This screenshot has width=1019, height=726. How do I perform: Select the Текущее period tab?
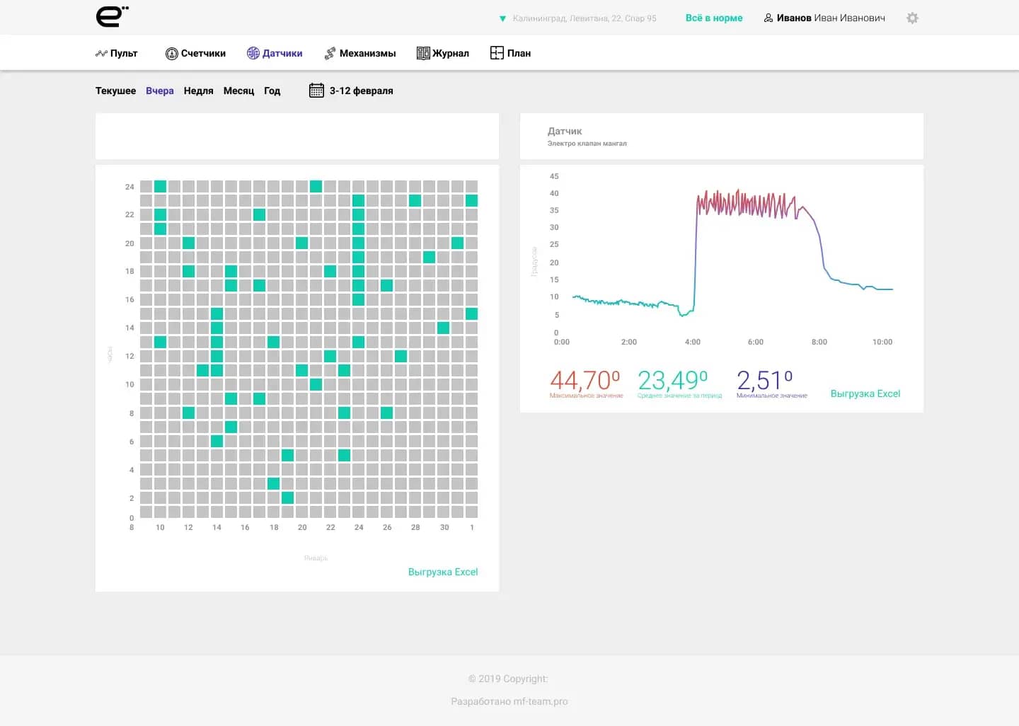click(x=115, y=91)
